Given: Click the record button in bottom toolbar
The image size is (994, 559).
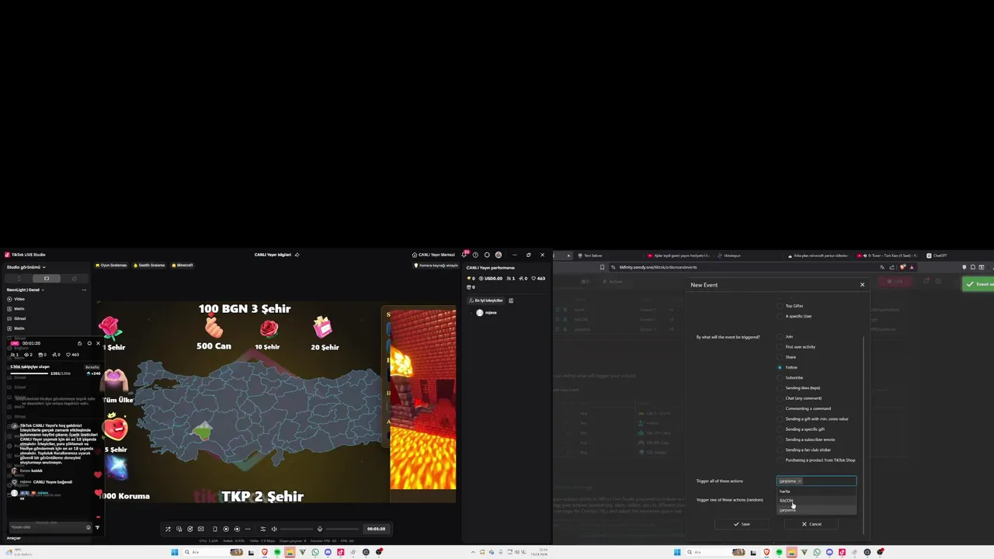Looking at the screenshot, I should (226, 529).
